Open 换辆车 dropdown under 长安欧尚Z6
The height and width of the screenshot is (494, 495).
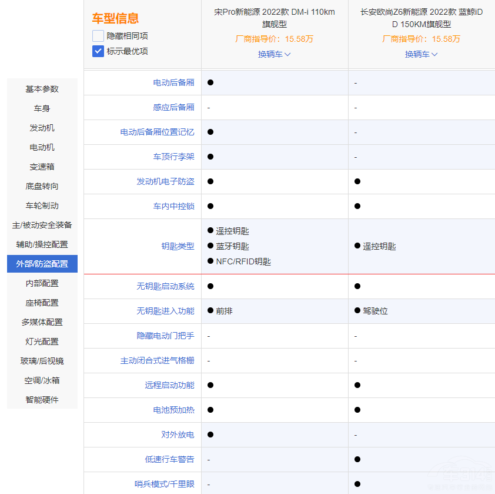(x=421, y=54)
